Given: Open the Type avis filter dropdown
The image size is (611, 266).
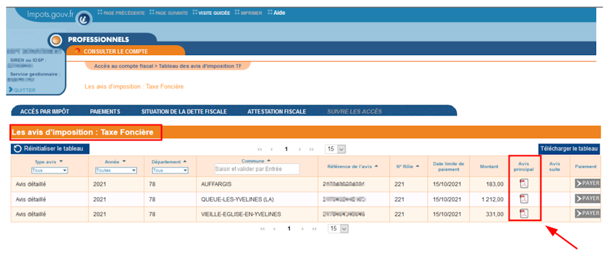Looking at the screenshot, I should click(x=49, y=170).
